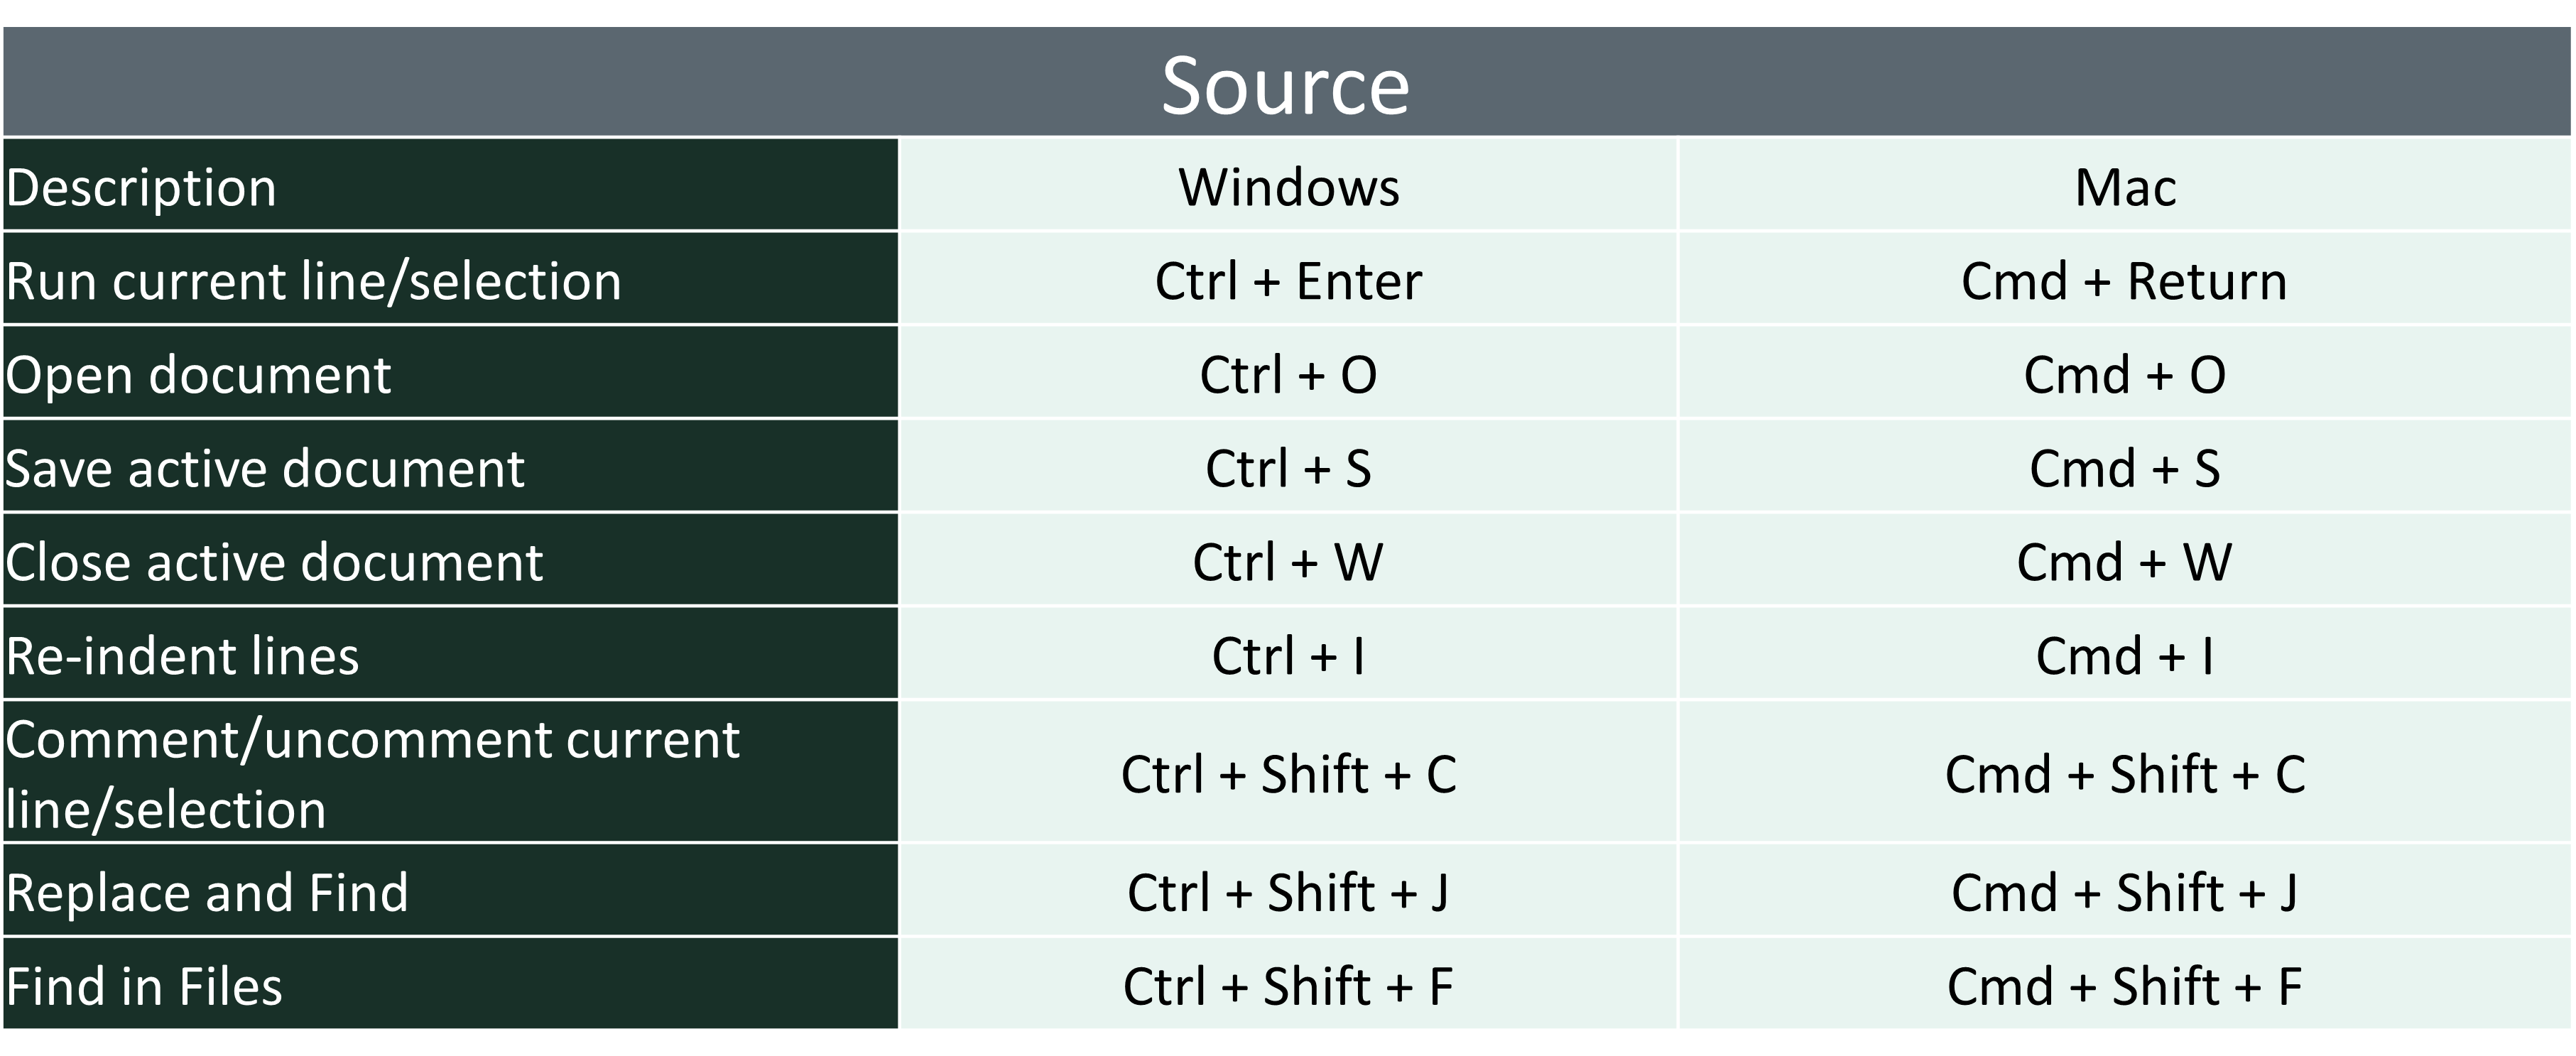This screenshot has width=2576, height=1056.
Task: Click the Cmd + S shortcut cell
Action: 2124,466
